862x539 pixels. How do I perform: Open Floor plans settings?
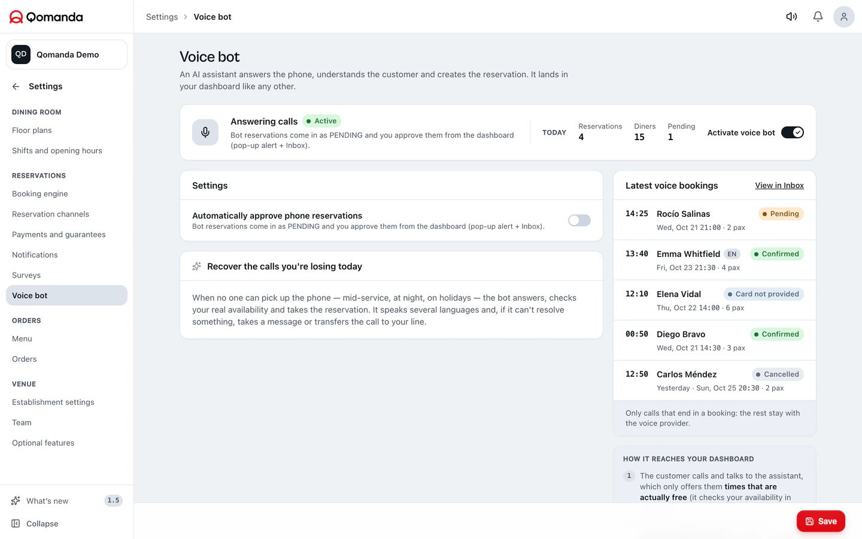click(66, 131)
